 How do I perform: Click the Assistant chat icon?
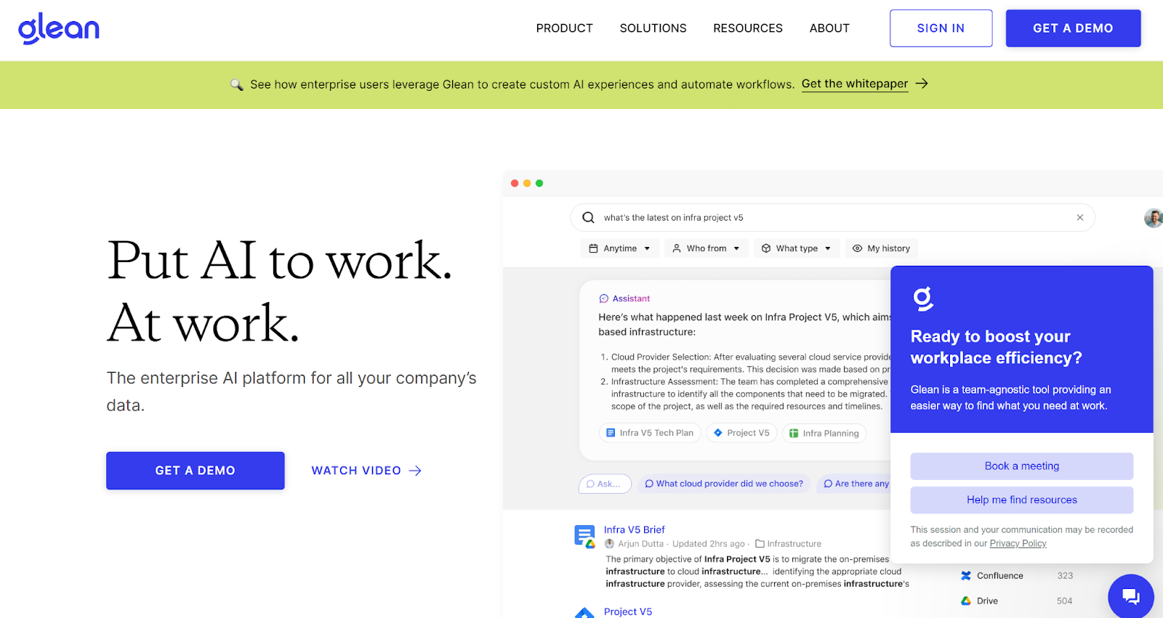click(x=603, y=298)
